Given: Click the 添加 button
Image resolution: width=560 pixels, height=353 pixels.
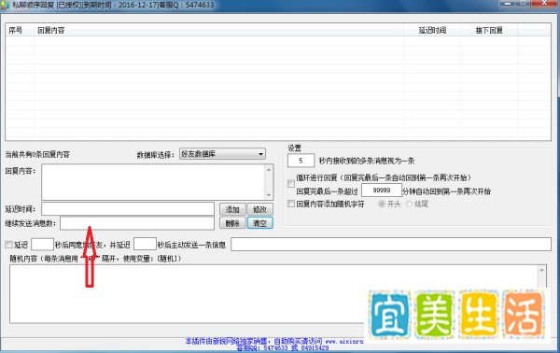Looking at the screenshot, I should point(232,209).
